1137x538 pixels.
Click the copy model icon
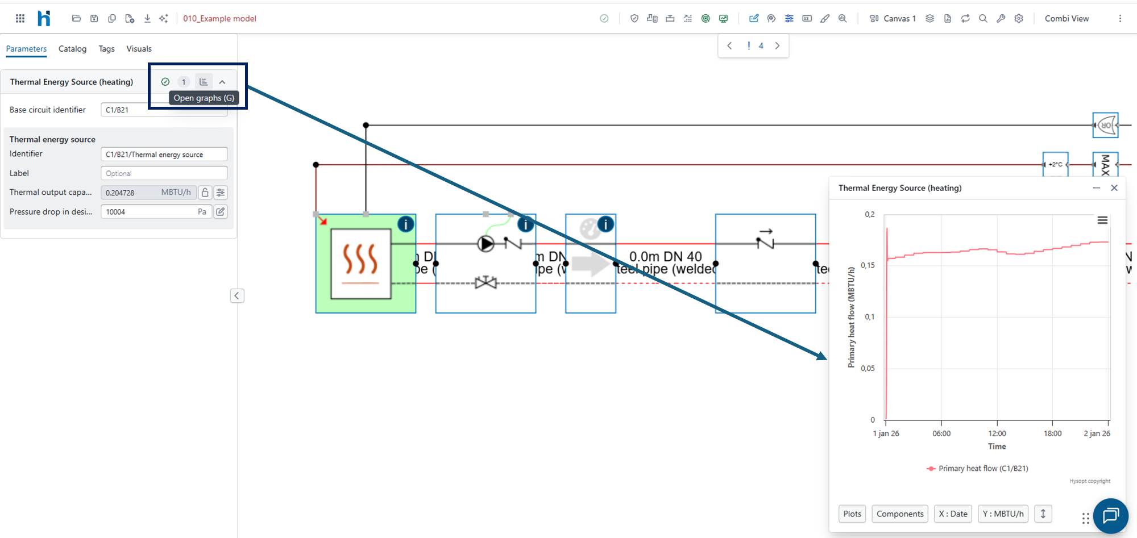112,18
